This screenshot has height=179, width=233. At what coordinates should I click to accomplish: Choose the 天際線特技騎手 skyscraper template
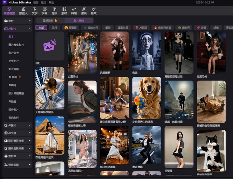click(x=50, y=88)
